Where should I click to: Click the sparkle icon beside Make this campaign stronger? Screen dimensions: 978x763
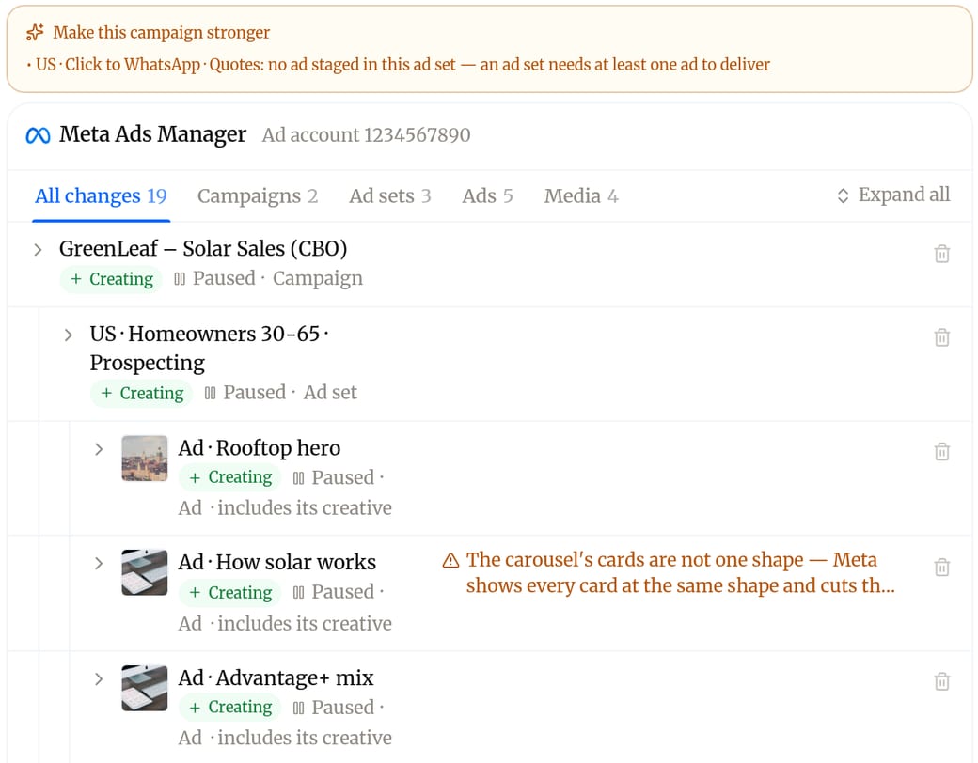pos(35,32)
